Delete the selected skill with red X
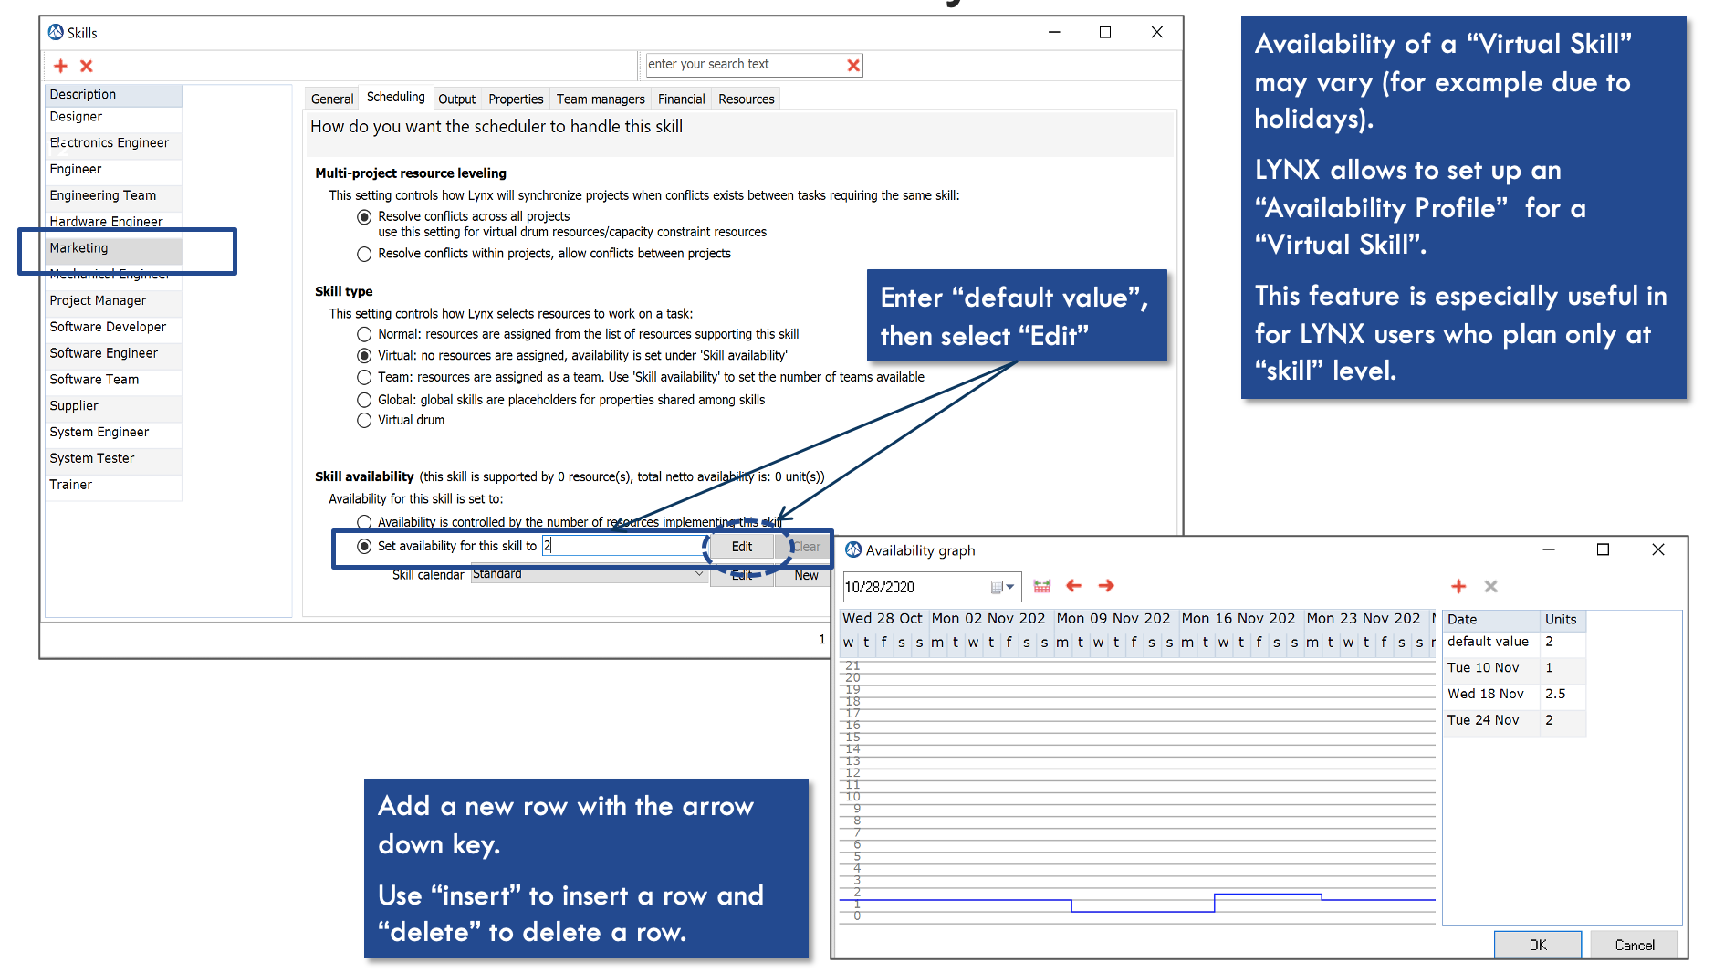 [x=87, y=66]
